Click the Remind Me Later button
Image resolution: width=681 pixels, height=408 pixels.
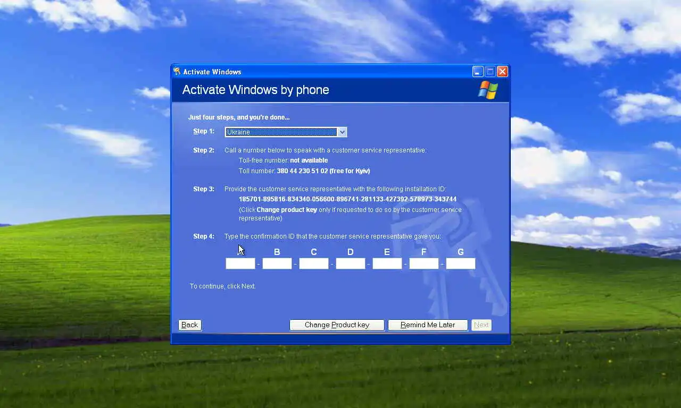428,325
